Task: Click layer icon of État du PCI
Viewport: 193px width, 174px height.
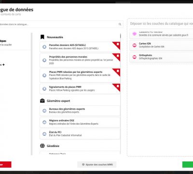Action: (44, 134)
